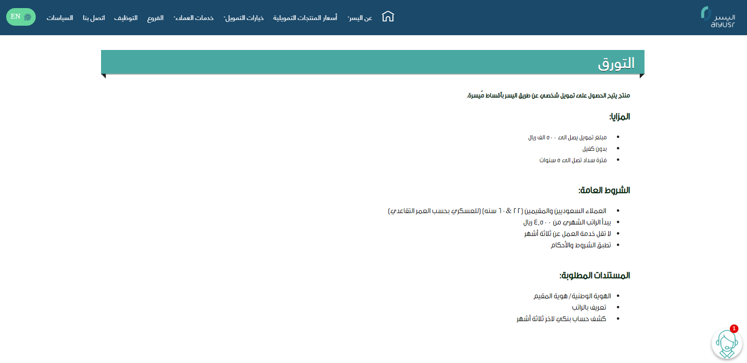Screen dimensions: 747x363
Task: Select the العملاء السعوديين والمقيمين condition item
Action: click(497, 211)
